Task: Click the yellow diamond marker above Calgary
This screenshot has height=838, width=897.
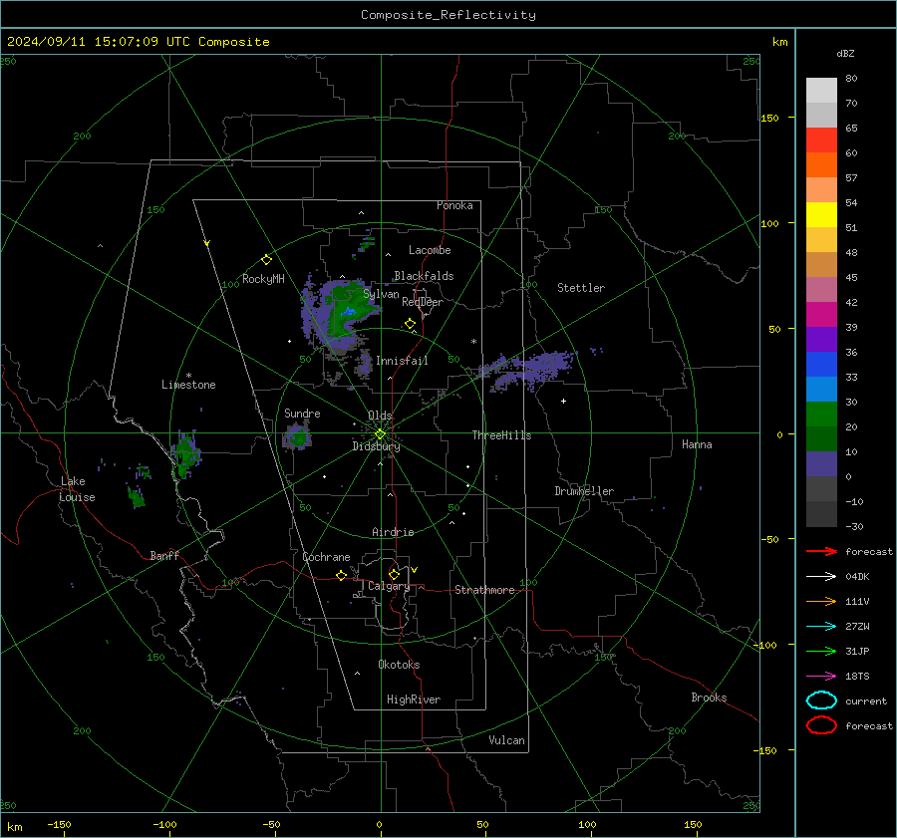Action: (x=394, y=574)
